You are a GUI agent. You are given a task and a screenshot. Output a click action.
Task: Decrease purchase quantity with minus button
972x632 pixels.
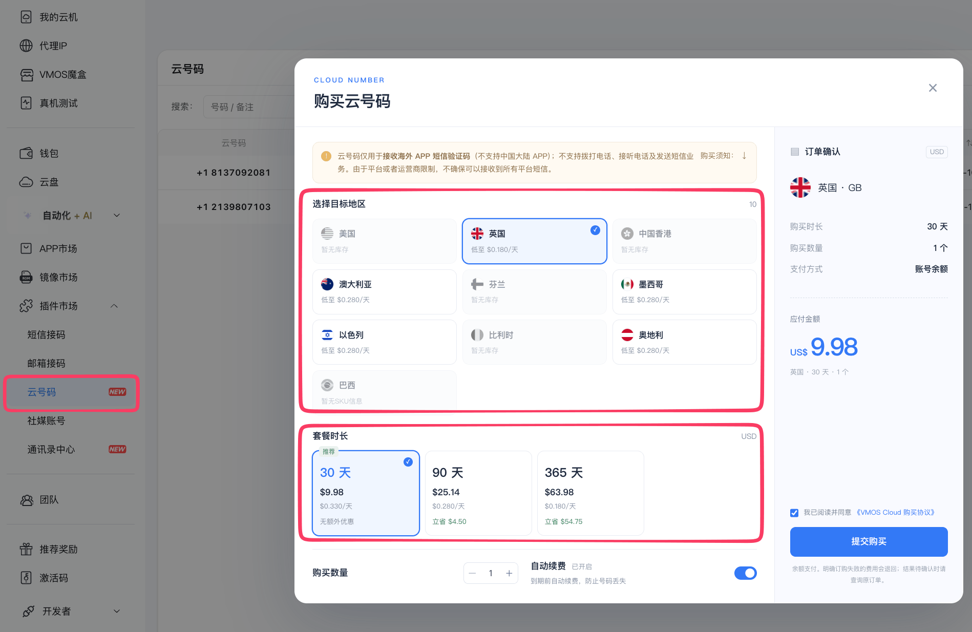(472, 573)
